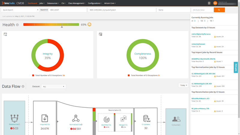The image size is (240, 135).
Task: Click warning icon for REFailMultiMatch_472 issues
Action: pyautogui.click(x=215, y=101)
